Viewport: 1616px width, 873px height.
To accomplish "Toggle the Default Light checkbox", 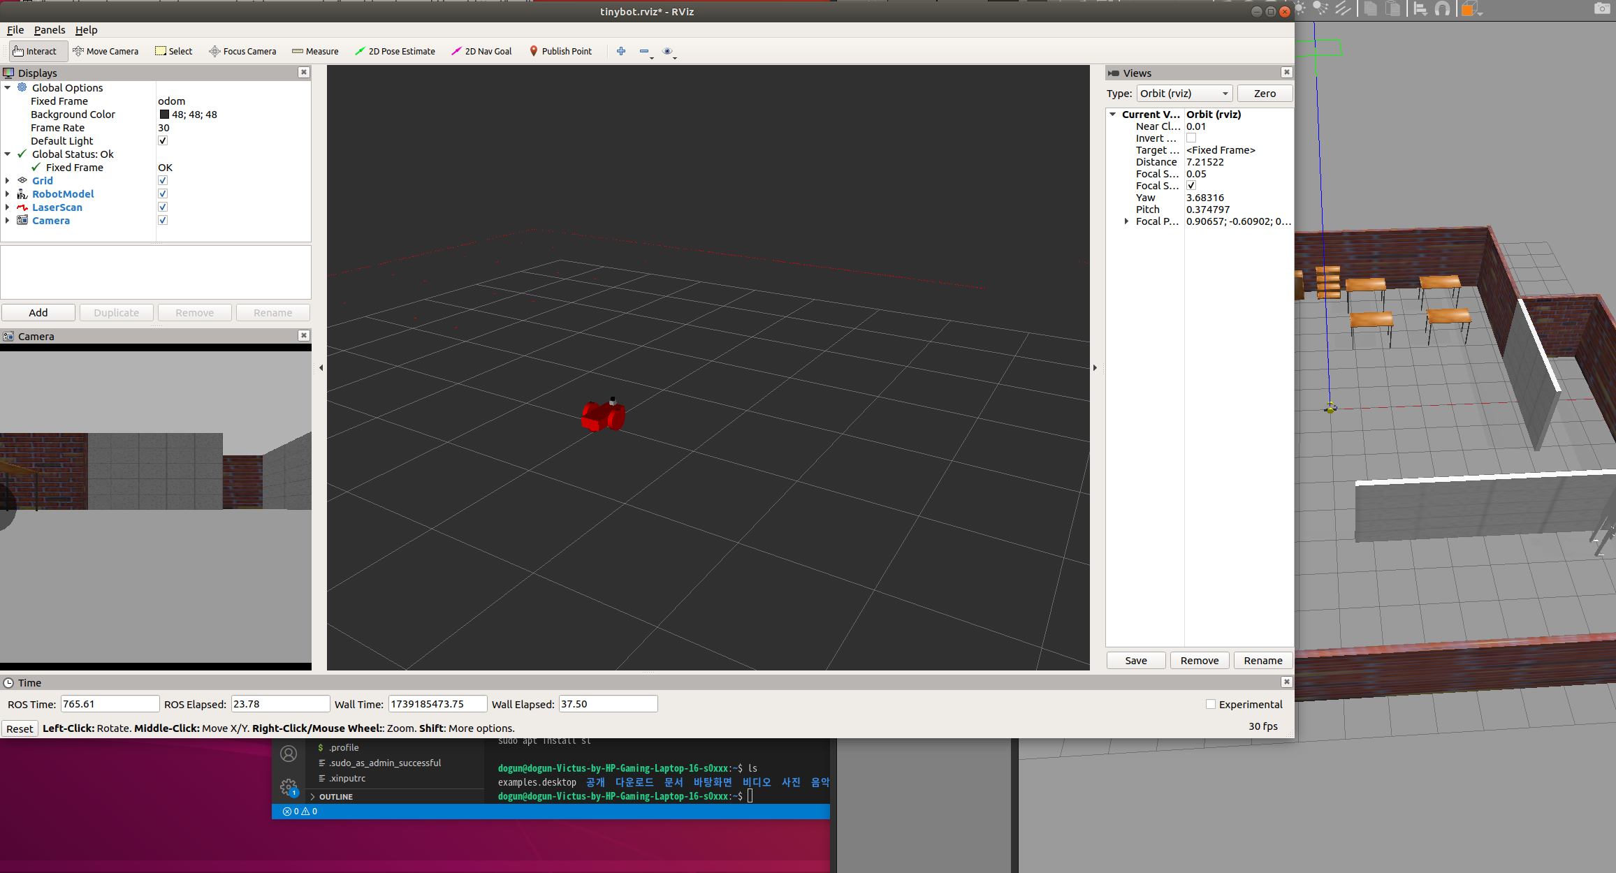I will tap(163, 141).
